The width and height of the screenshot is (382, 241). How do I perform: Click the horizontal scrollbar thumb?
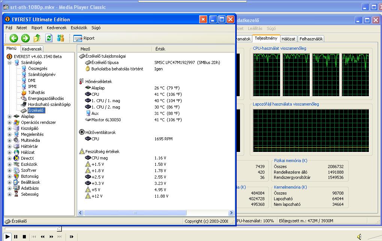pos(135,213)
